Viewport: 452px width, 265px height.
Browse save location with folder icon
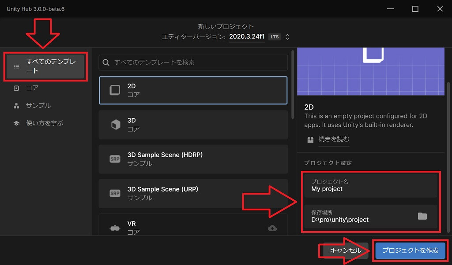coord(422,216)
